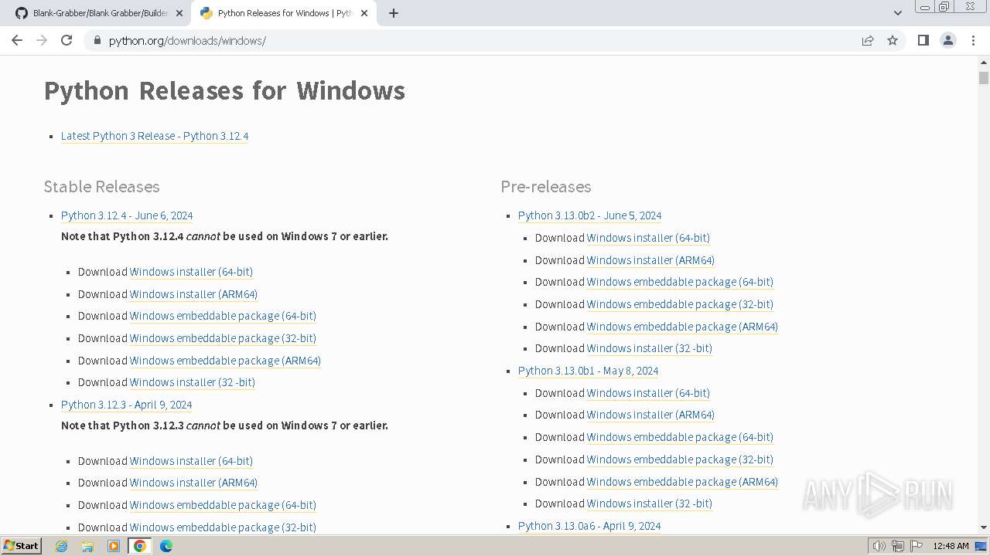Download 3.13.0b1 Windows installer (ARM64)
990x556 pixels.
tap(650, 415)
